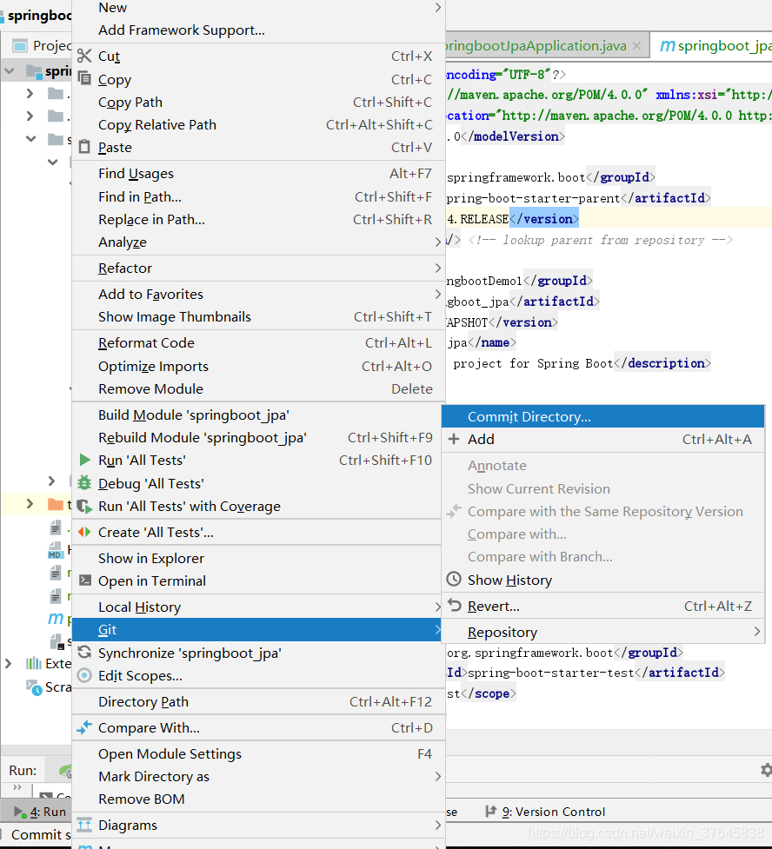Choose Optimize Imports menu entry
Viewport: 772px width, 849px height.
pos(258,366)
